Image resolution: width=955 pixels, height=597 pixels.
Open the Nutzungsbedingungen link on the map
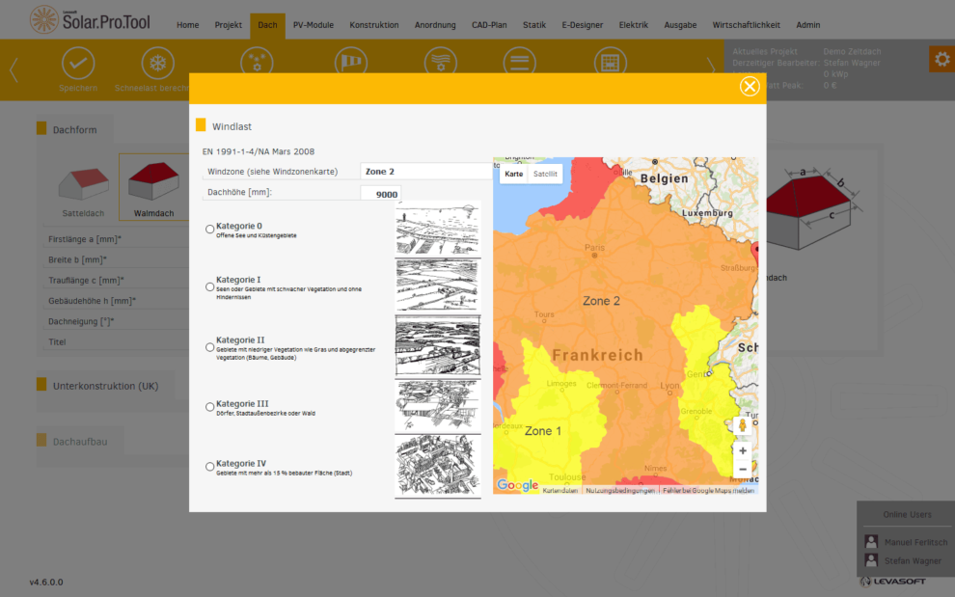[x=620, y=490]
